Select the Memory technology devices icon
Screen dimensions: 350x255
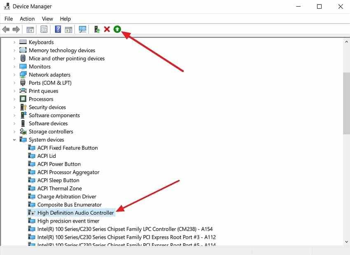[x=23, y=50]
